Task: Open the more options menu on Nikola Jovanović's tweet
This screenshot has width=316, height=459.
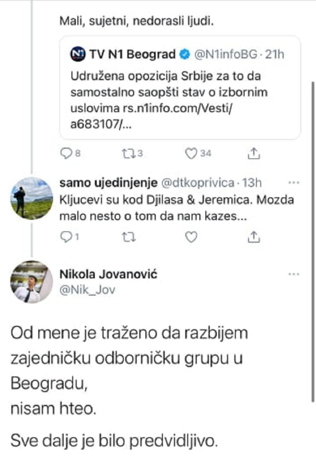Action: (x=293, y=274)
